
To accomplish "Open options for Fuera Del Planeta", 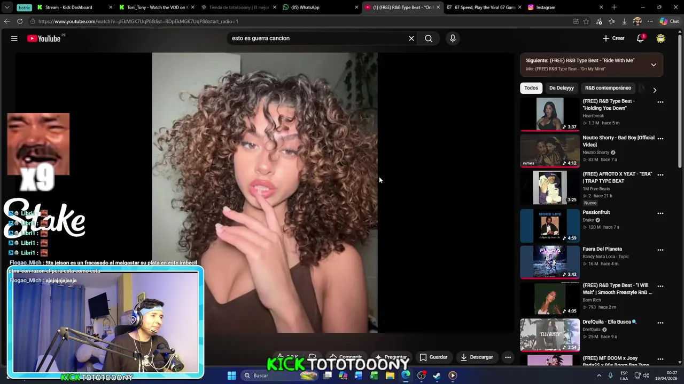I will pyautogui.click(x=660, y=250).
